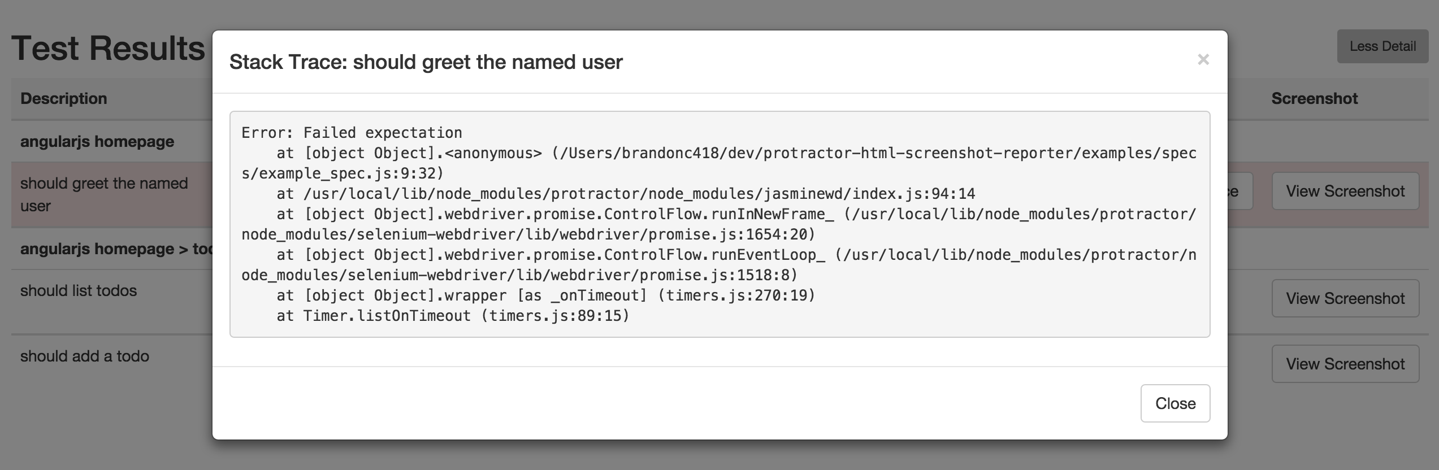This screenshot has width=1439, height=470.
Task: Dismiss the dialog with the × icon
Action: click(1203, 59)
